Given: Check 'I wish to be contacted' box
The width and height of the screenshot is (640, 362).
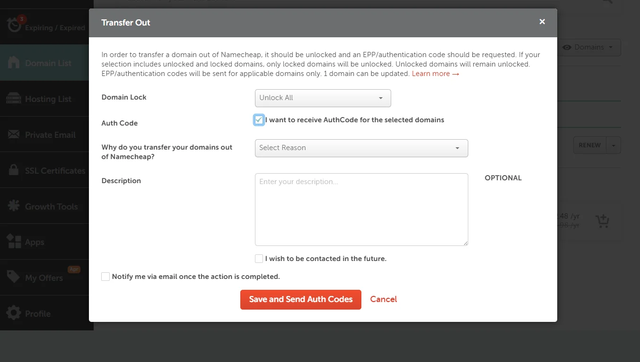Looking at the screenshot, I should click(x=259, y=259).
